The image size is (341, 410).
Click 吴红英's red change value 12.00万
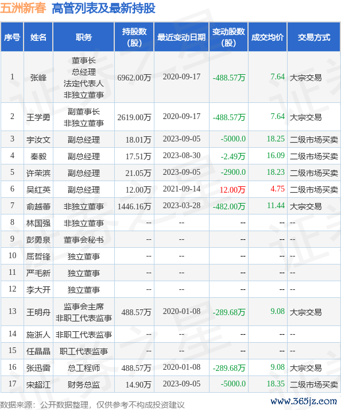(x=232, y=190)
